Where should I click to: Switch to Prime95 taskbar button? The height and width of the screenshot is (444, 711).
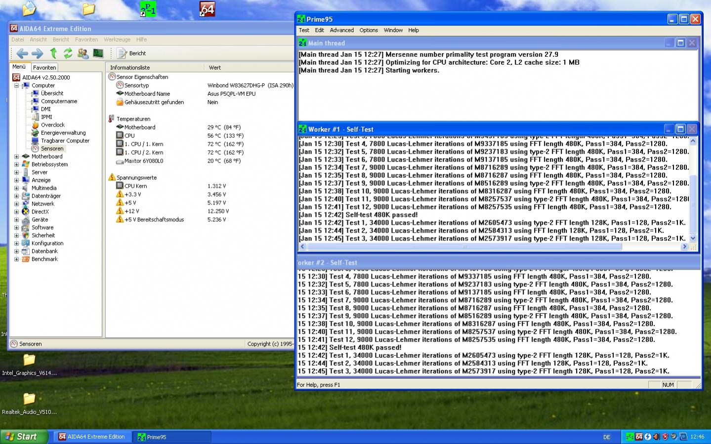click(x=172, y=437)
